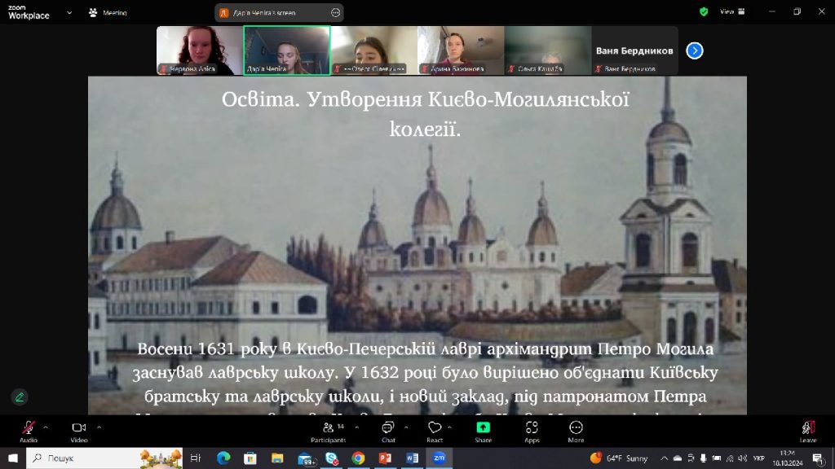This screenshot has width=835, height=469.
Task: Select Ваня Бердников participant tile
Action: coord(634,50)
